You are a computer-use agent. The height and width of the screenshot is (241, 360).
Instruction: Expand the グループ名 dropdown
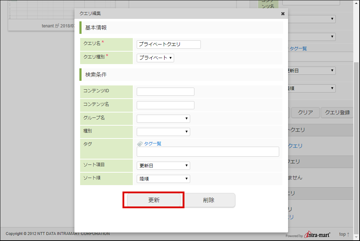[163, 119]
